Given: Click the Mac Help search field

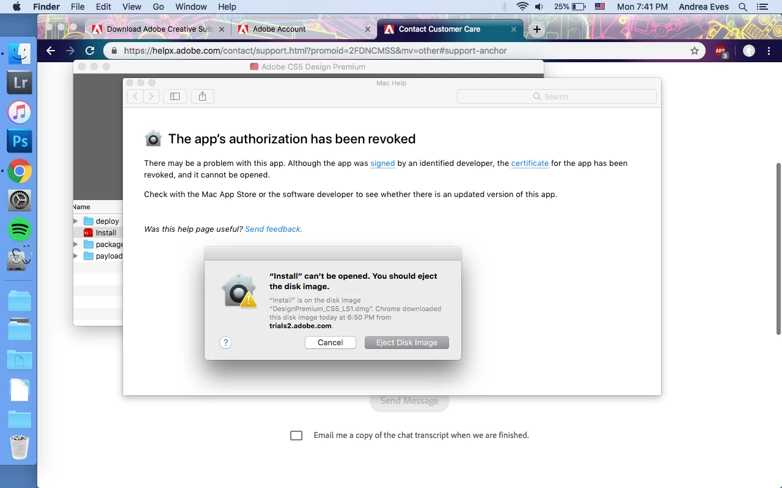Looking at the screenshot, I should pos(557,96).
